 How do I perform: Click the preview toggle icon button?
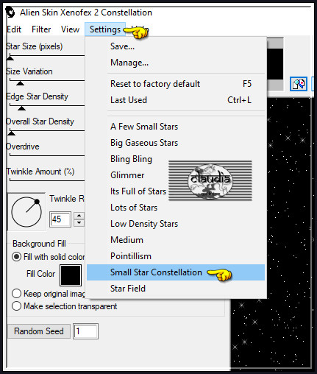299,84
